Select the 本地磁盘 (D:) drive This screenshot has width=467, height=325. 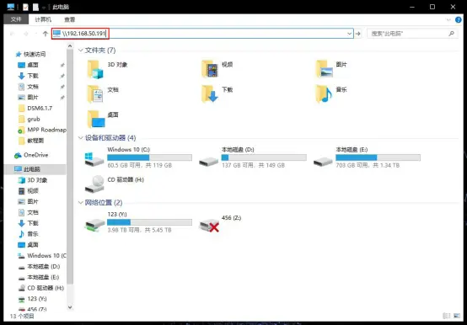coord(253,157)
